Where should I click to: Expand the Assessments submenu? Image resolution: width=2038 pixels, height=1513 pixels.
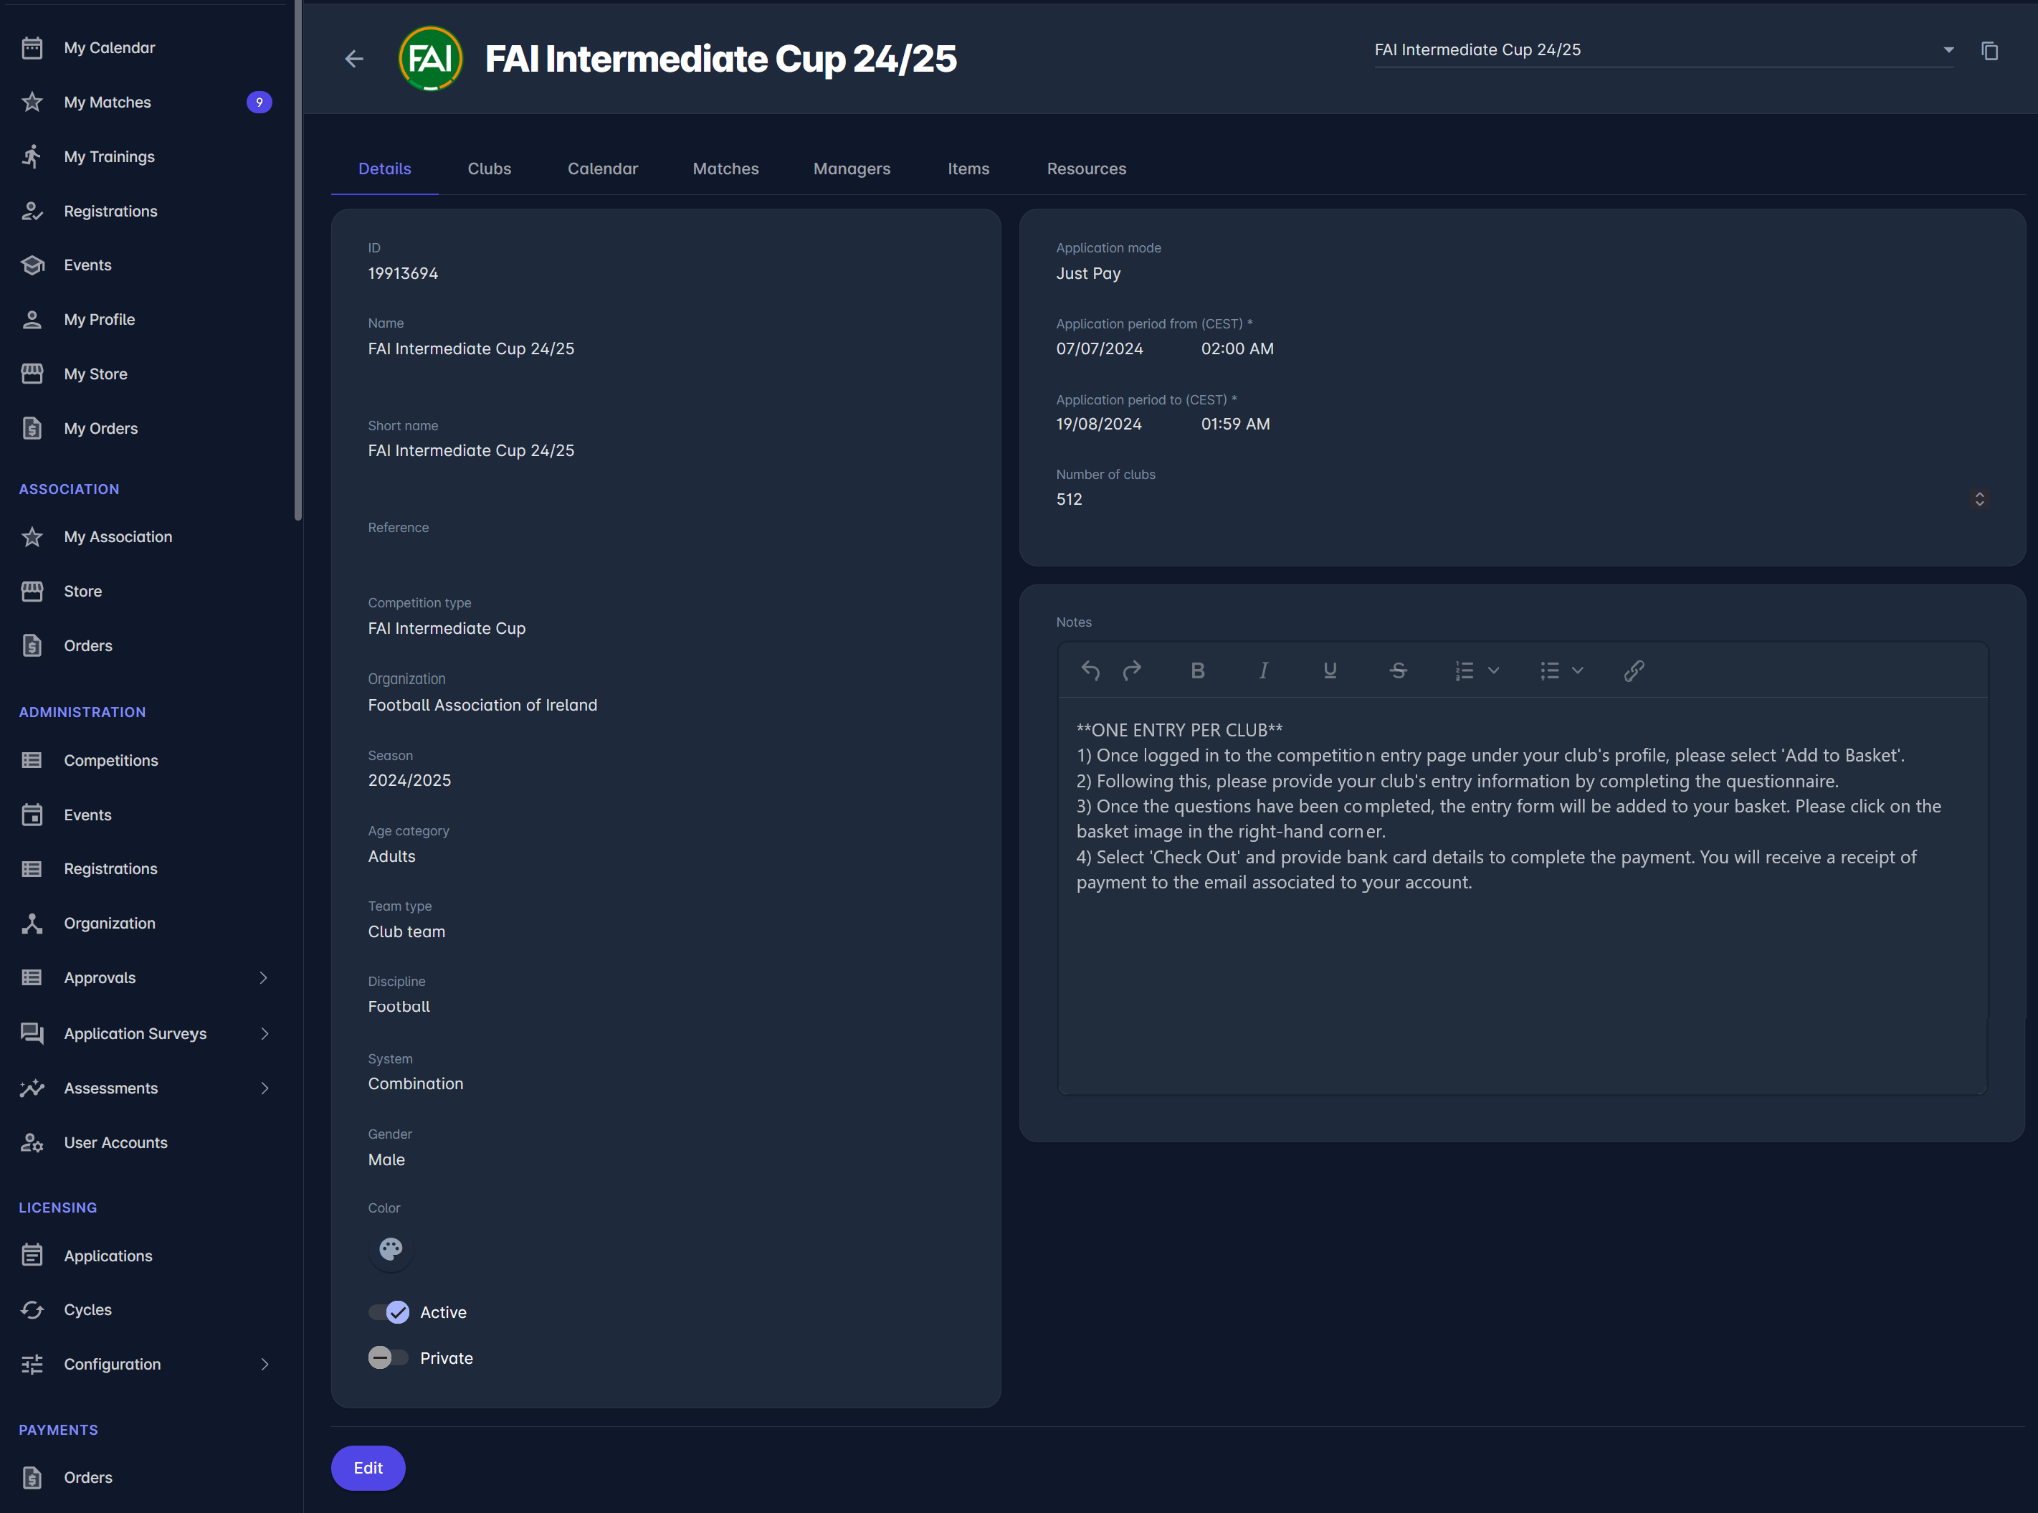point(264,1088)
